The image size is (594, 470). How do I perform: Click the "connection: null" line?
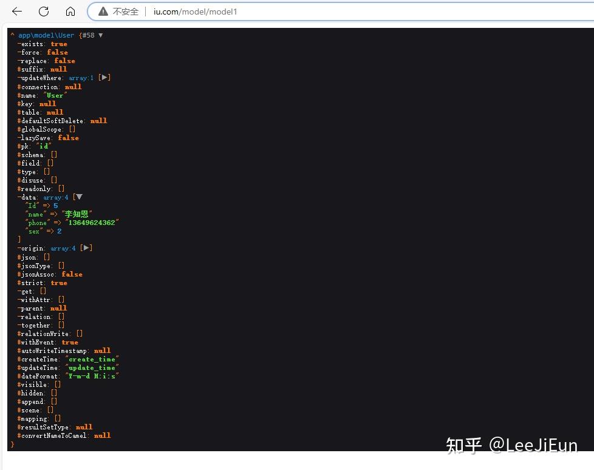coord(49,87)
